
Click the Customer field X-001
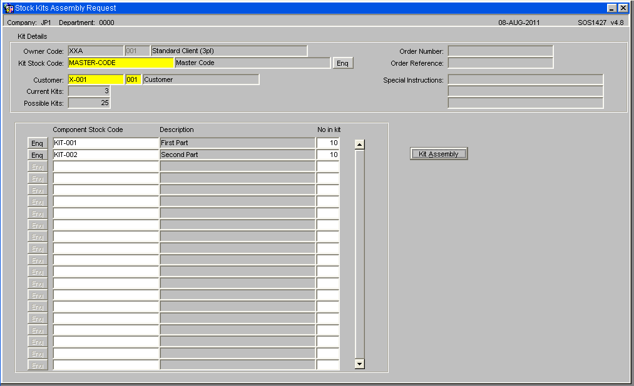[96, 79]
